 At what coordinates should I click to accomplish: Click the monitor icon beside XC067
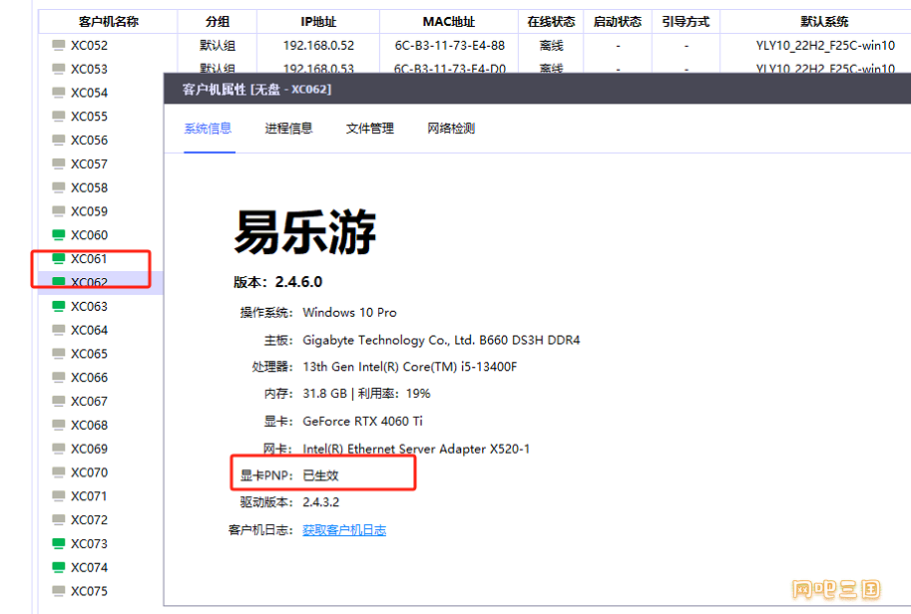point(58,402)
